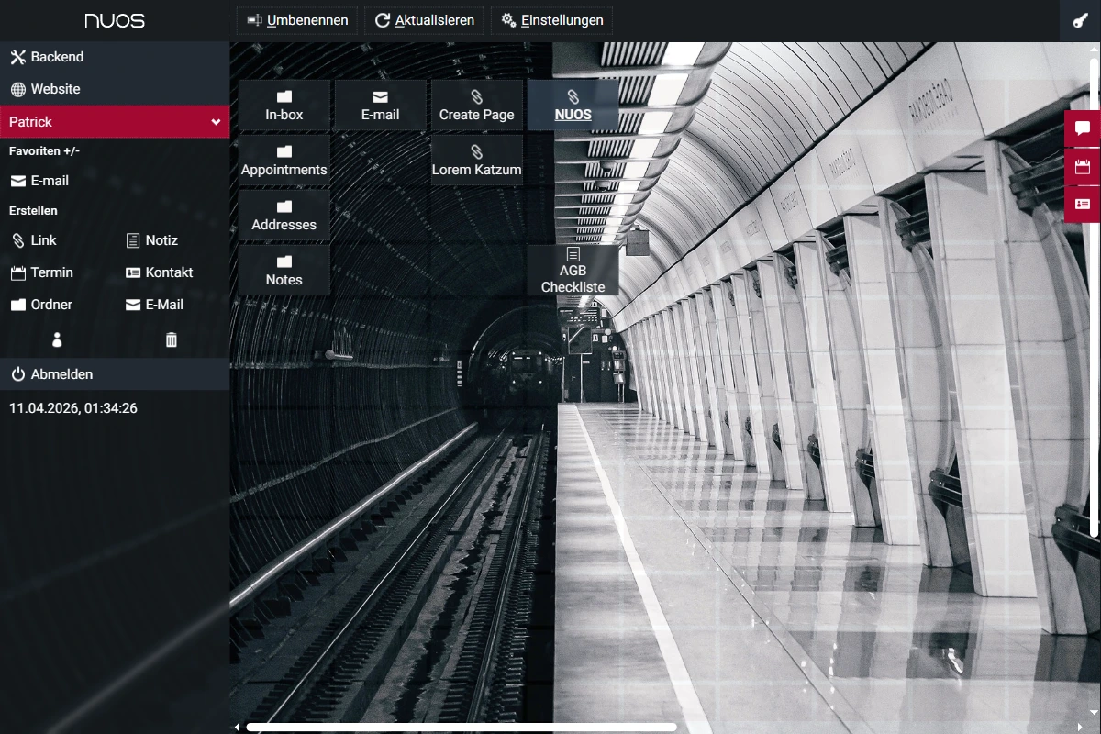Open Einstellungen settings in toolbar
1101x734 pixels.
[551, 20]
